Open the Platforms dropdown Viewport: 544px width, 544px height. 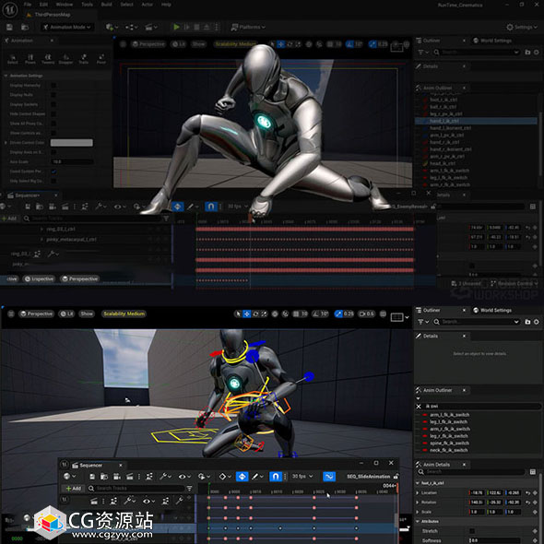248,27
